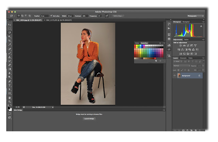Screen dimensions: 218x142
Task: Add a Curves adjustment
Action: [x=188, y=45]
